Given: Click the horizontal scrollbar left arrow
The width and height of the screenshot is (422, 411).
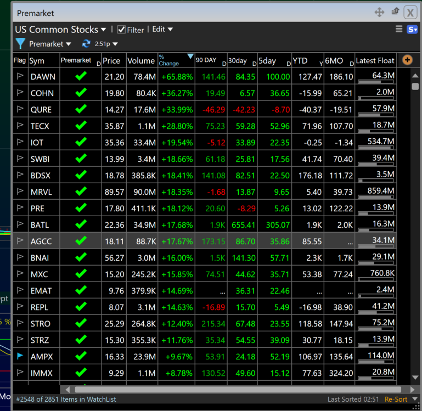Looking at the screenshot, I should click(x=67, y=390).
